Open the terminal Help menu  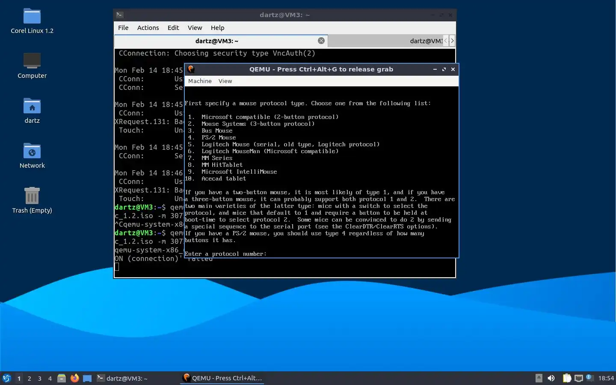[217, 28]
